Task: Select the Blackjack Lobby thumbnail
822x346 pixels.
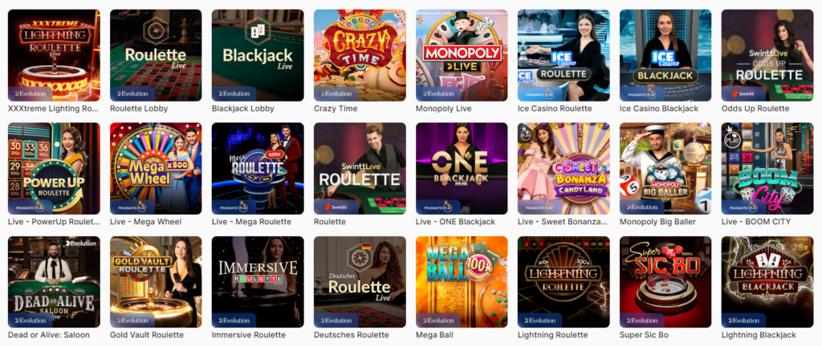Action: 258,55
